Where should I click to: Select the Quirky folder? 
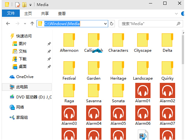point(167,71)
